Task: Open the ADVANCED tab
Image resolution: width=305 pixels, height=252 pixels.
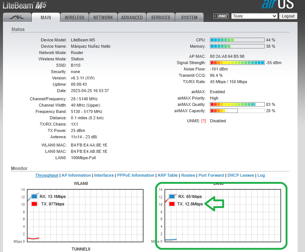Action: 132,18
